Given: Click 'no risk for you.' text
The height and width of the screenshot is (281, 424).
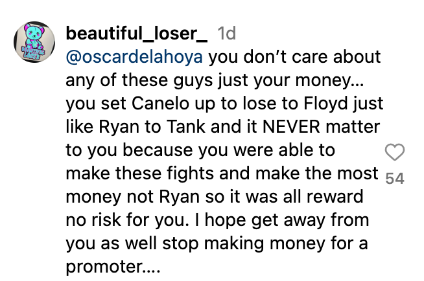Looking at the screenshot, I should pos(127,220).
